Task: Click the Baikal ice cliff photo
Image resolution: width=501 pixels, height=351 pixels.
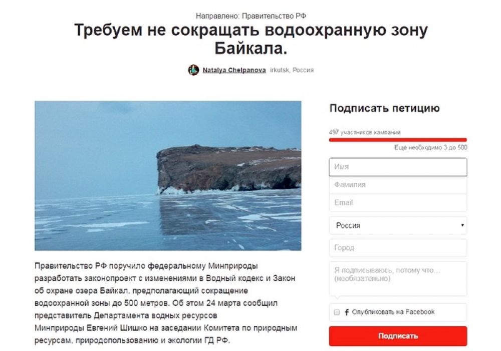Action: tap(168, 175)
